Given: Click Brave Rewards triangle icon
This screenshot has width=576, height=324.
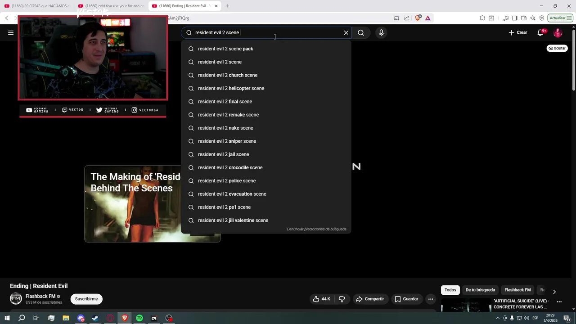Looking at the screenshot, I should [427, 18].
